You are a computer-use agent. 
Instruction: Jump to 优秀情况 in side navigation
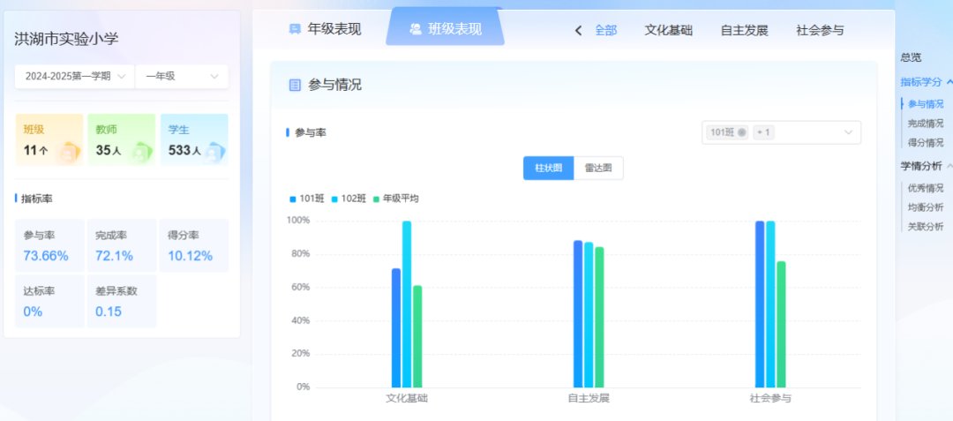[926, 188]
